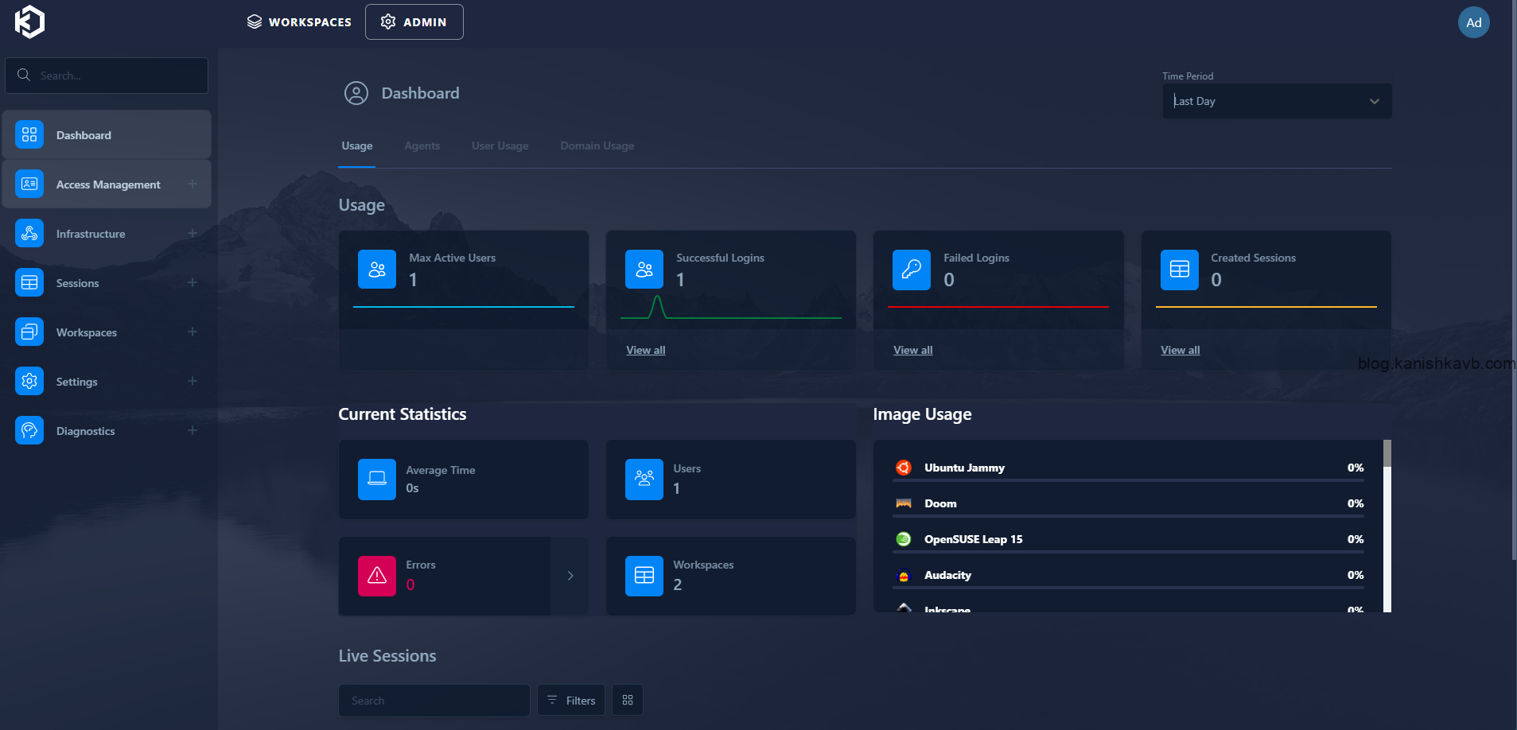
Task: Select the Workspaces sidebar icon
Action: pos(29,332)
